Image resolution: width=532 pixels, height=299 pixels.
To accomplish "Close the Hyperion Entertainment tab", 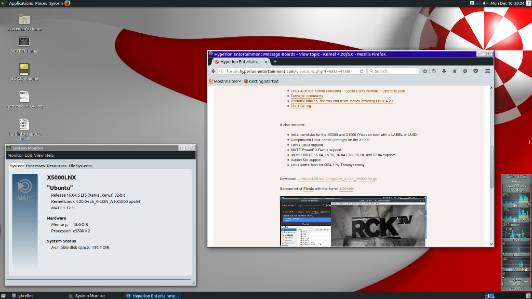I will 266,62.
